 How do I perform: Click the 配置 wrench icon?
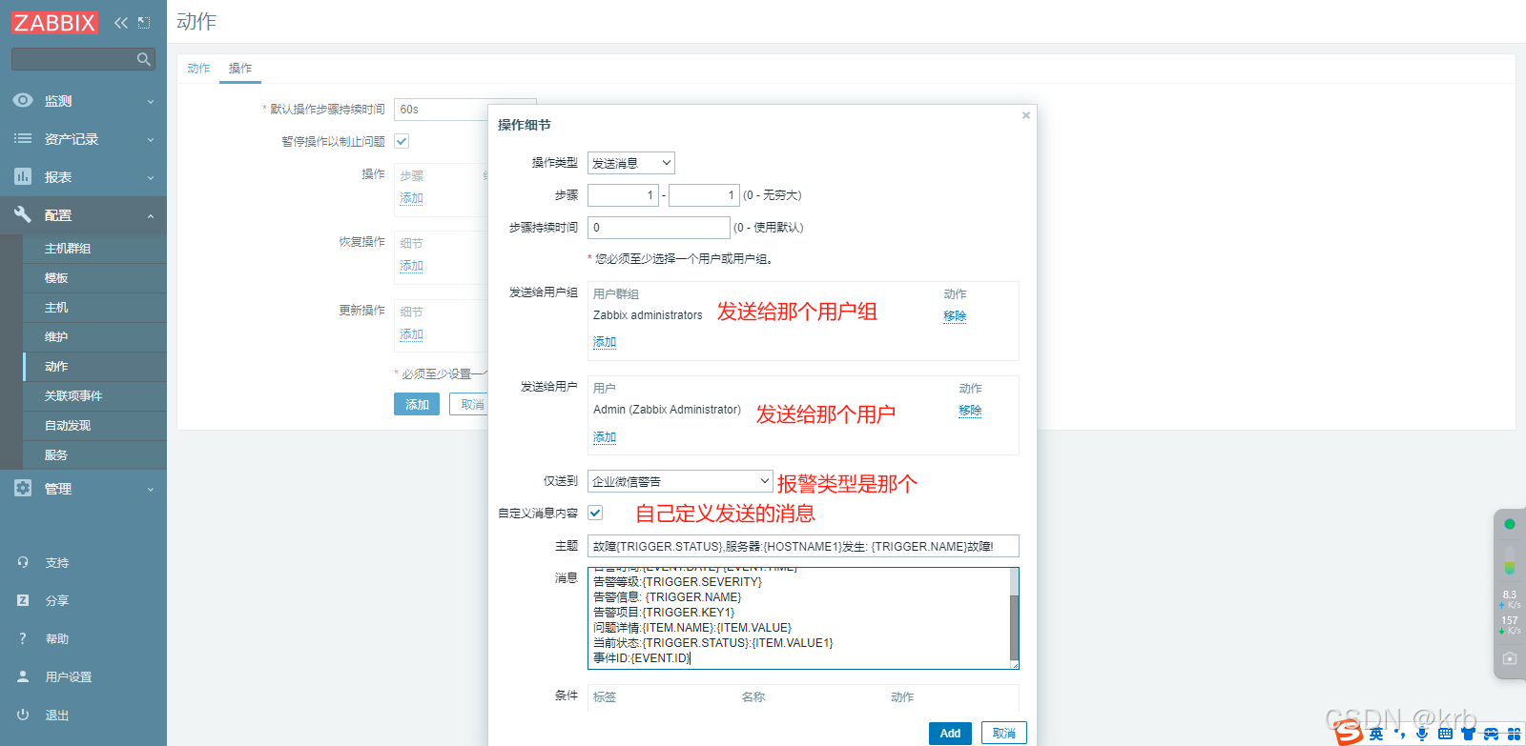(23, 214)
